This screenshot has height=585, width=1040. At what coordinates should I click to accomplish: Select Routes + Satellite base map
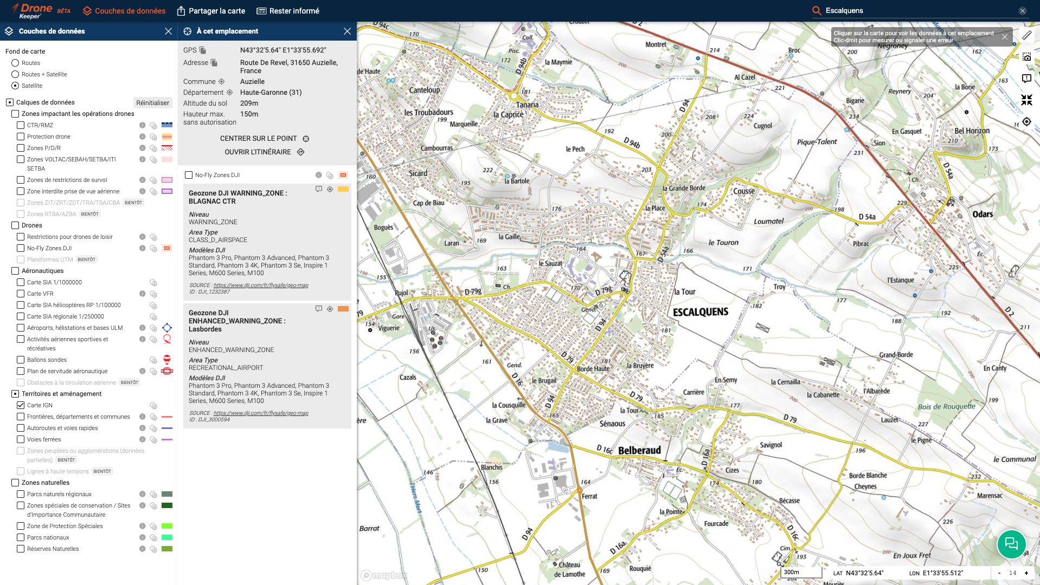(15, 74)
